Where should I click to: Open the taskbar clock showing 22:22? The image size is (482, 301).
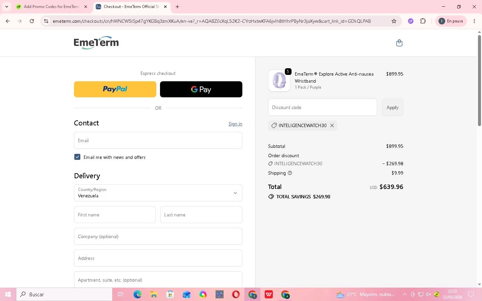click(452, 294)
